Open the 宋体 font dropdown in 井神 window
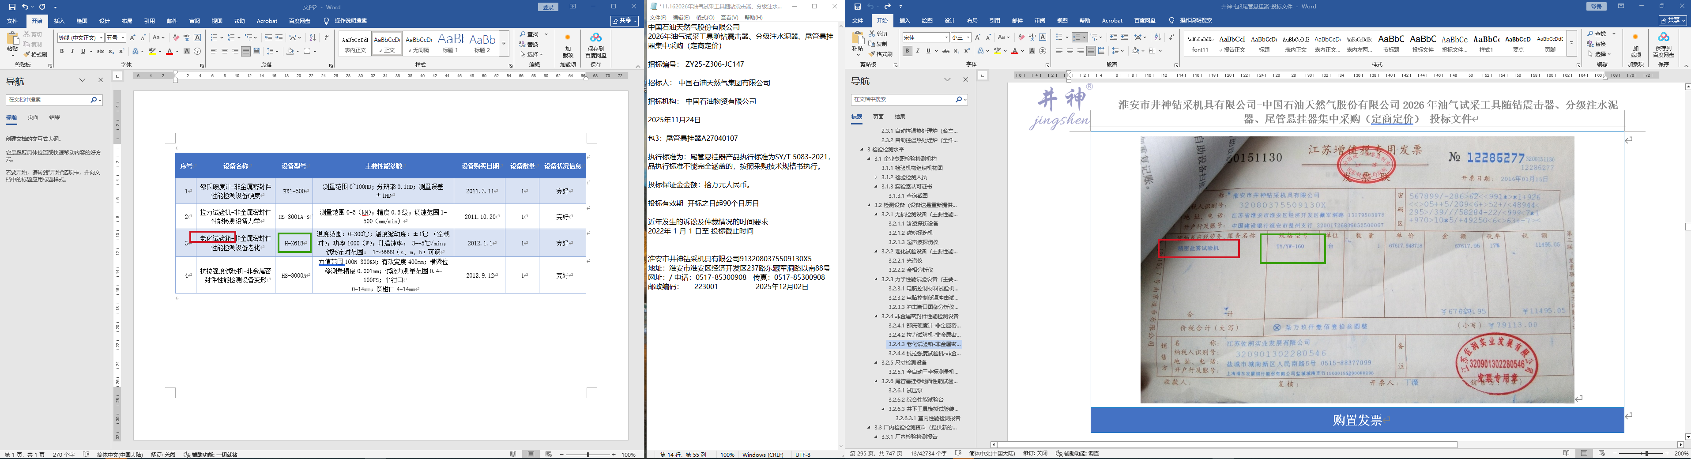The image size is (1691, 459). pyautogui.click(x=947, y=38)
